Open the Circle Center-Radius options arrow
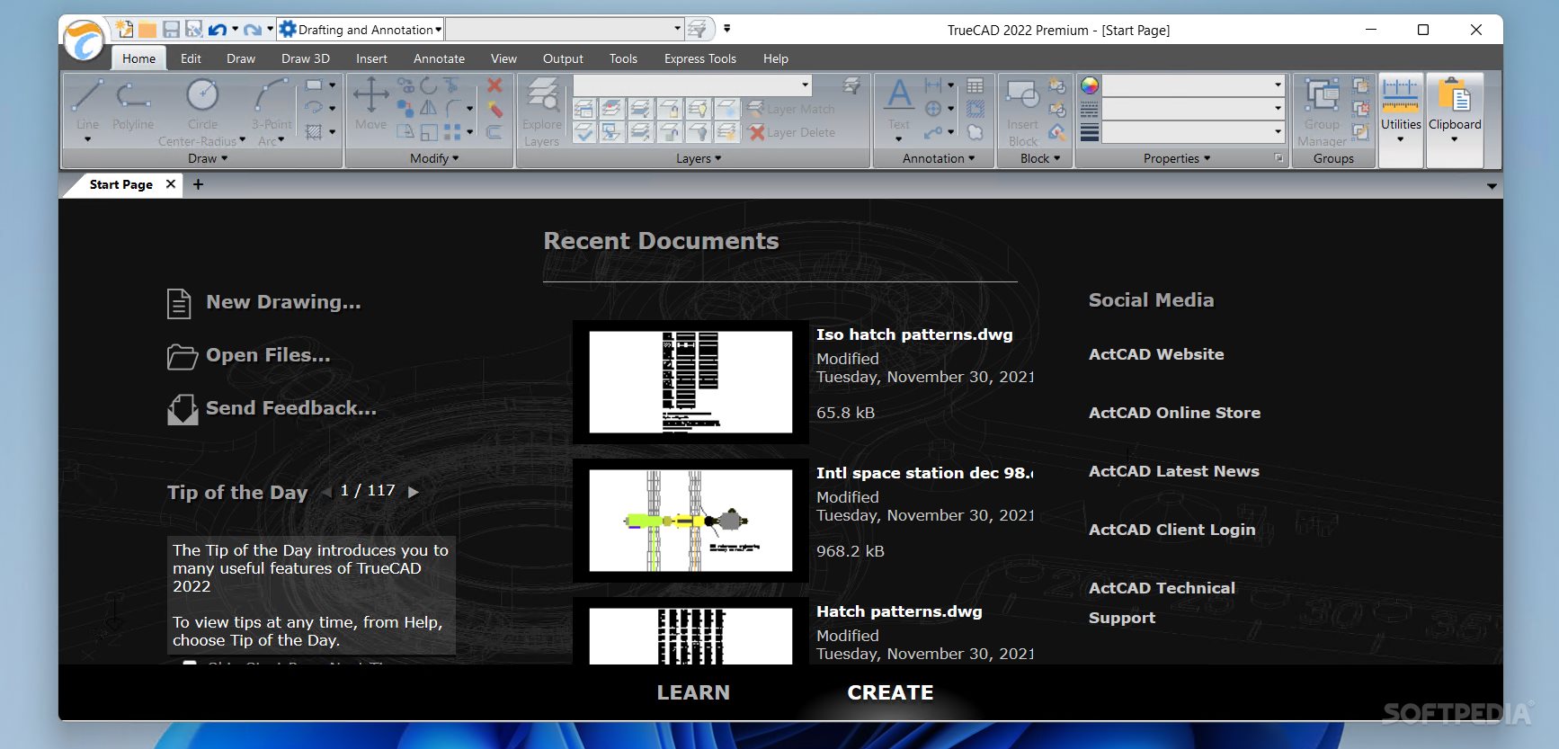 [242, 140]
